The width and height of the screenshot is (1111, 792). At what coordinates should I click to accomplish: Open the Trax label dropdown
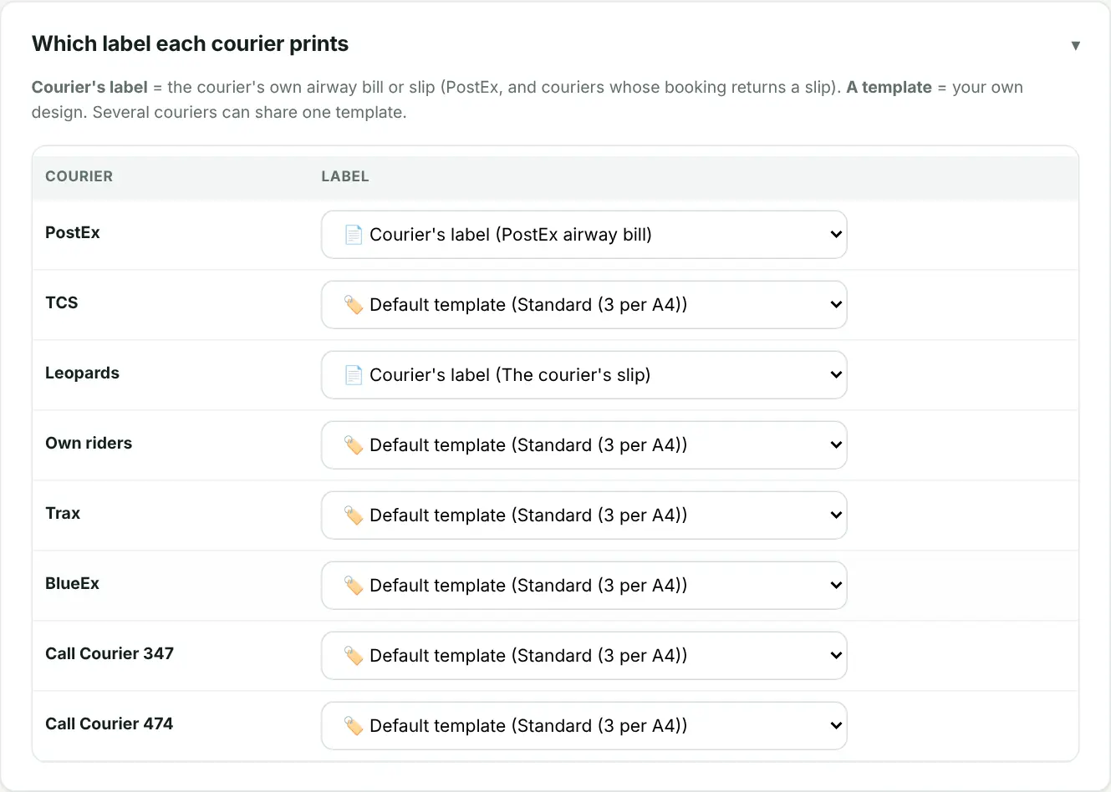tap(584, 515)
